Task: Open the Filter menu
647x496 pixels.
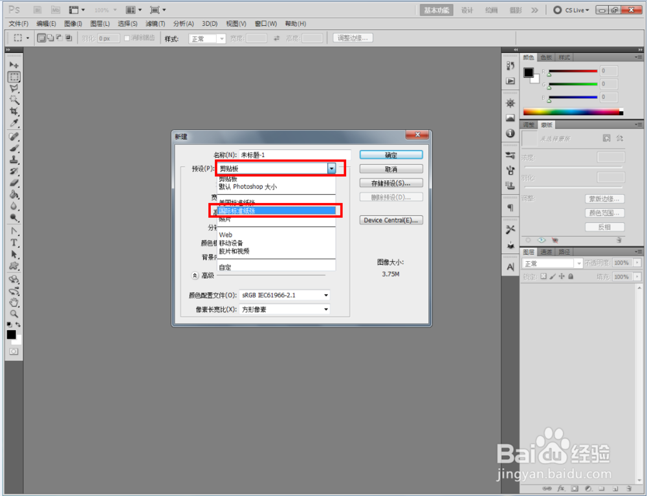Action: (x=155, y=24)
